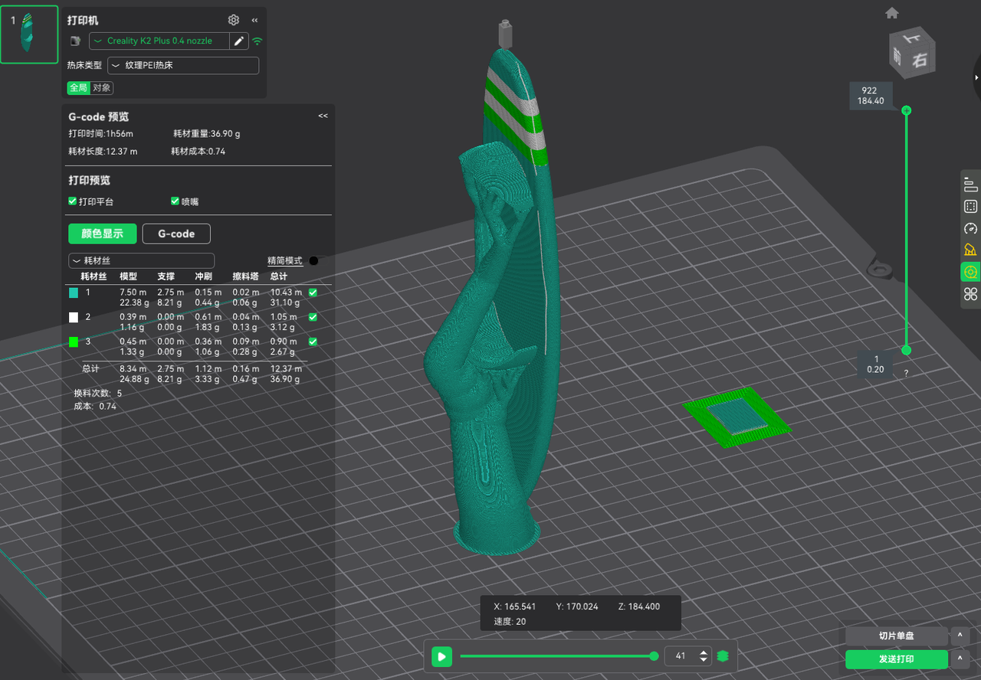Expand the right side panel arrow
This screenshot has width=981, height=680.
pos(977,78)
